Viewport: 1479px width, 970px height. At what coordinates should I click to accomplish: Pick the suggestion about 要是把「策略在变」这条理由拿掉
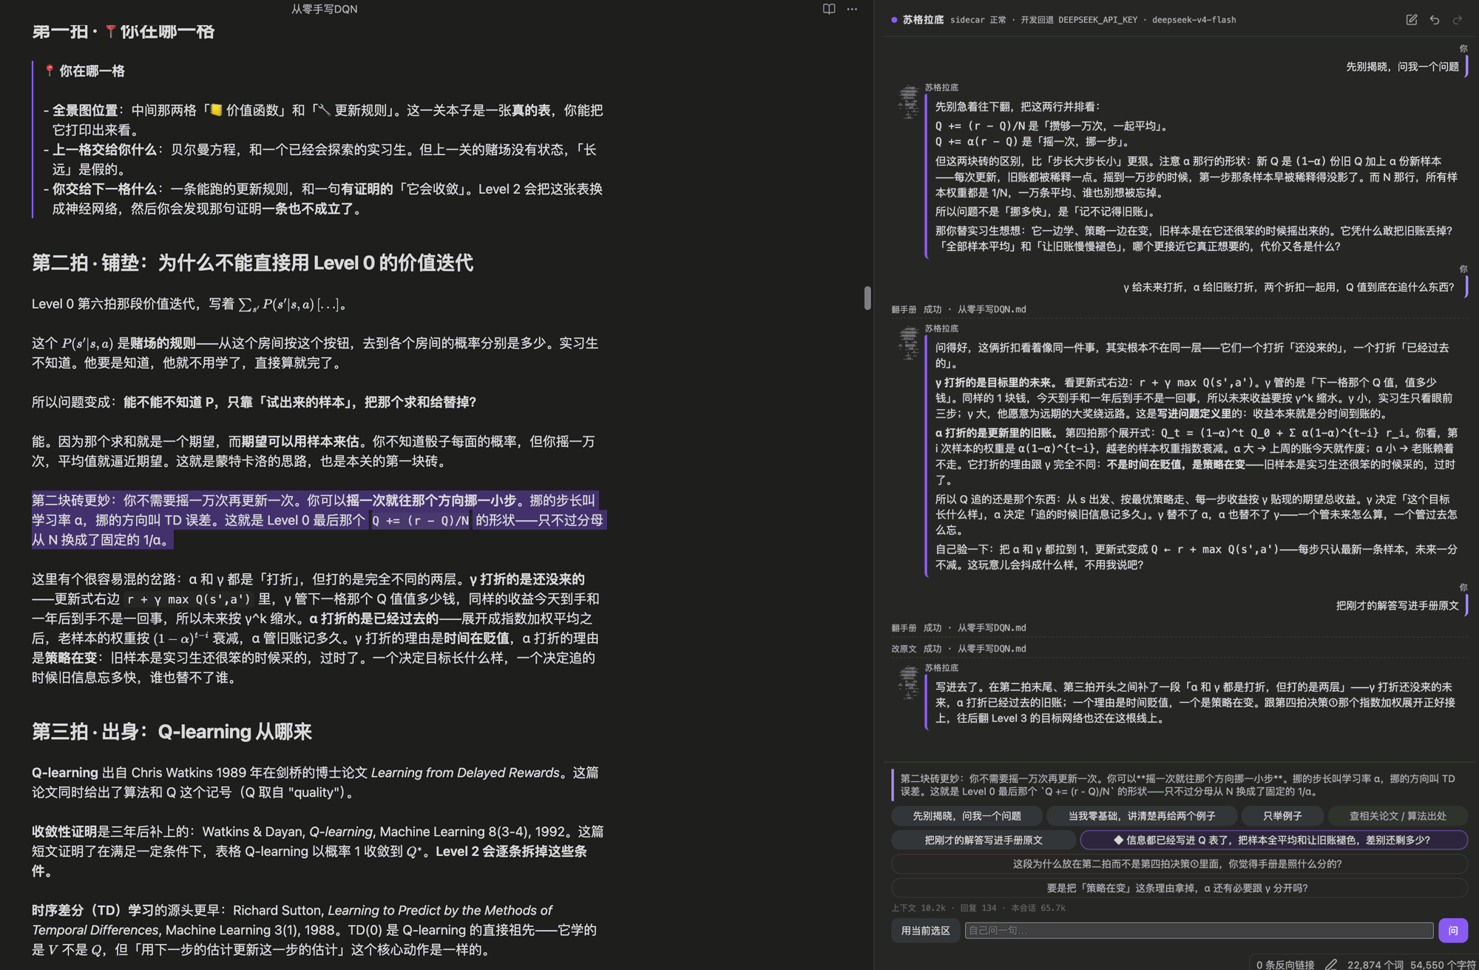(1180, 888)
